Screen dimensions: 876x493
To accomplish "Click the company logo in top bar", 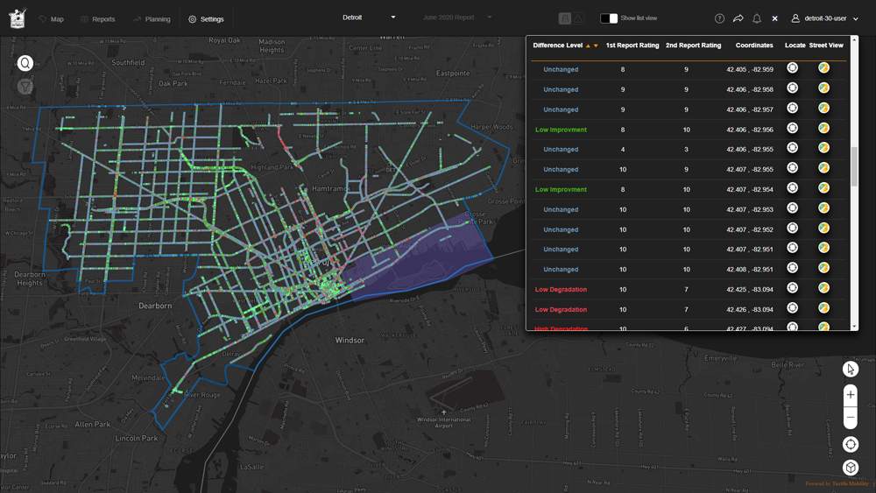I will 18,18.
